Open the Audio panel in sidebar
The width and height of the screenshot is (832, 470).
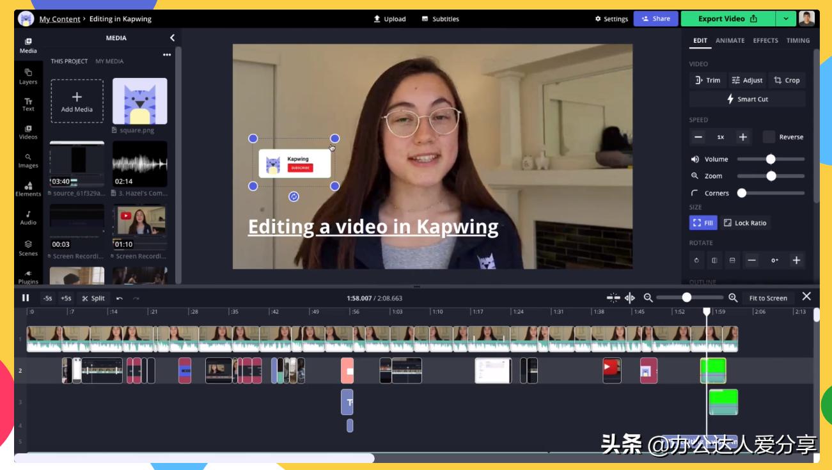point(28,218)
